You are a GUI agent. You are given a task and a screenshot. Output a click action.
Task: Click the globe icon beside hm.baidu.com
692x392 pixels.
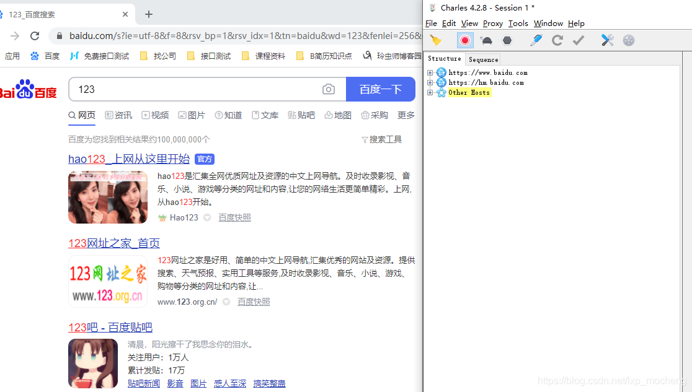click(x=441, y=82)
